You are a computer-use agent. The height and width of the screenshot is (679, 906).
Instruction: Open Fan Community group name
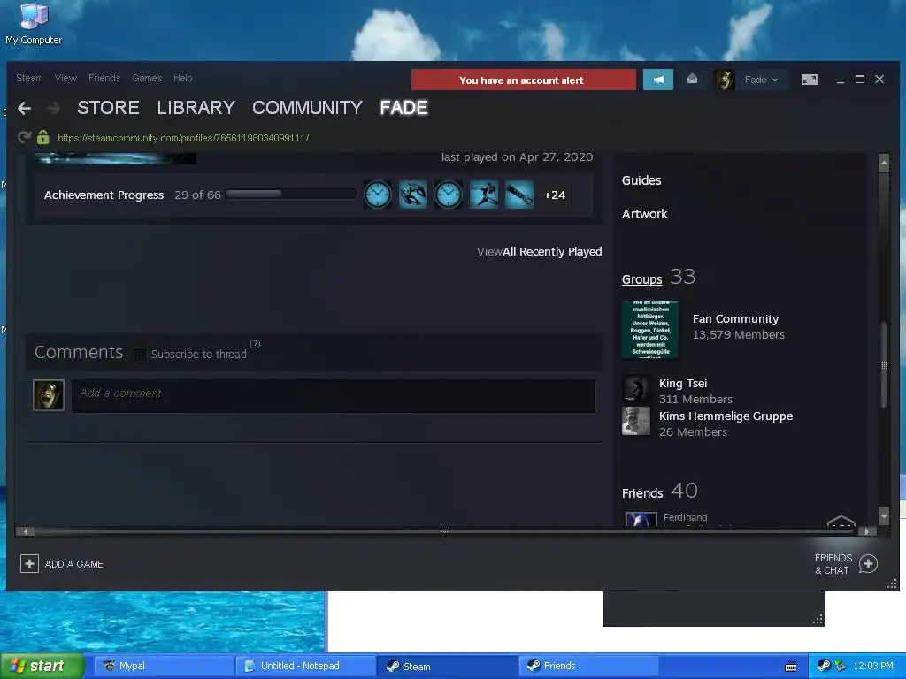735,318
